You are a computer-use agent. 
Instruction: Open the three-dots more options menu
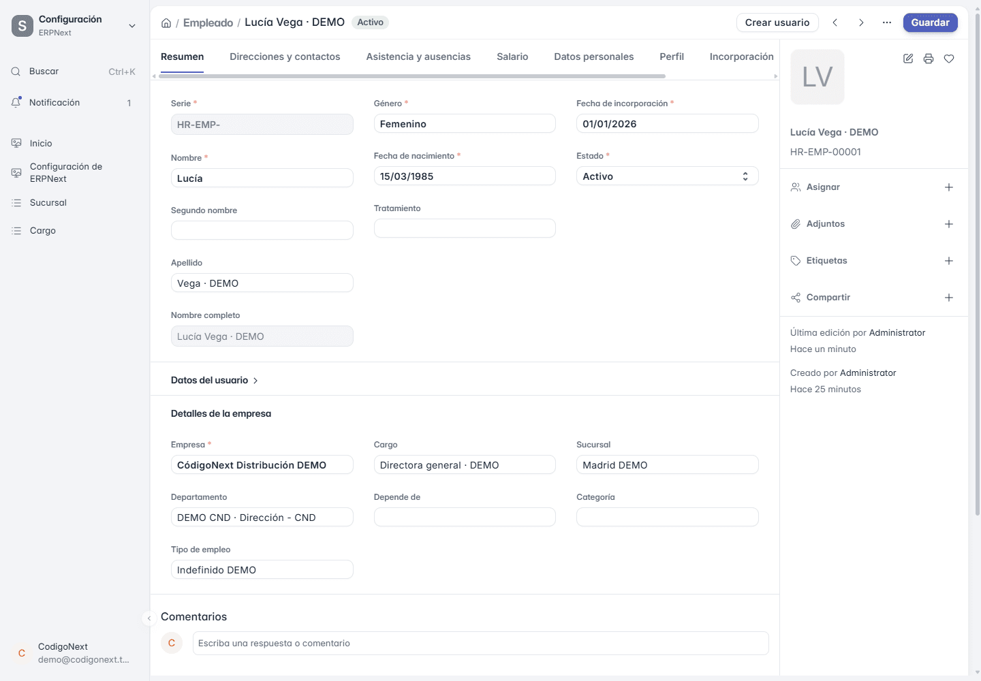point(887,22)
